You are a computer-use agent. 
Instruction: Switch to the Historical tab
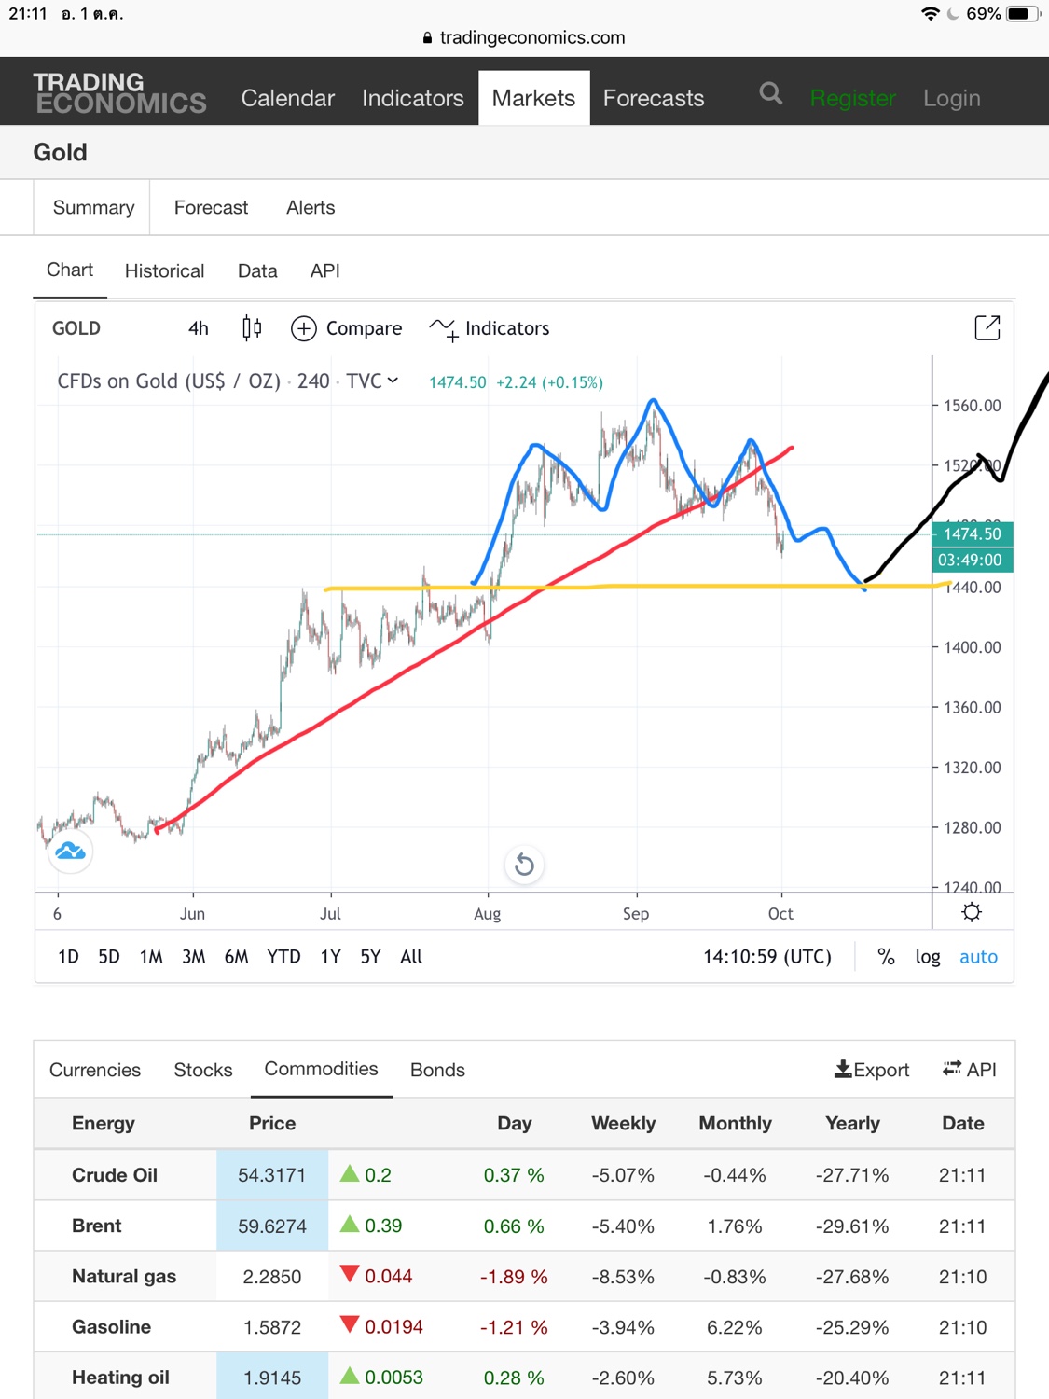(x=164, y=271)
